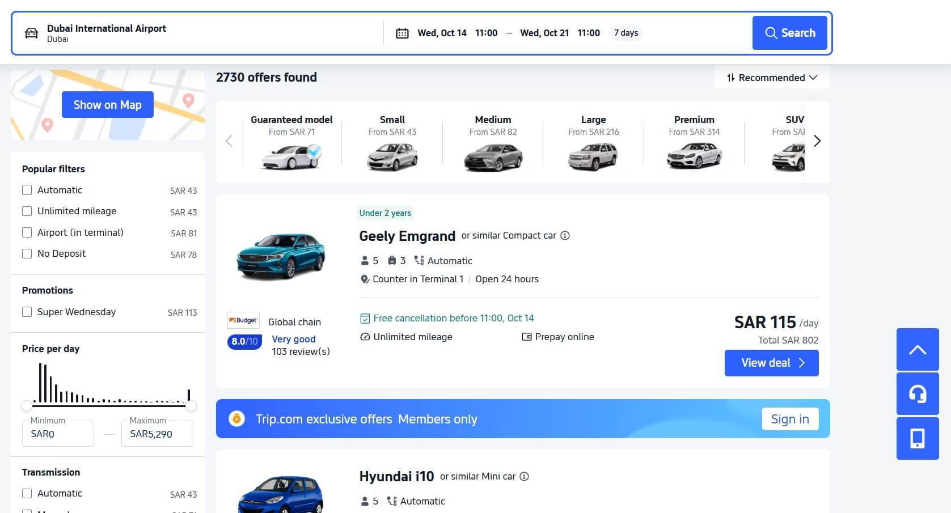Click the Sign in button on members banner
This screenshot has height=513, width=951.
790,419
